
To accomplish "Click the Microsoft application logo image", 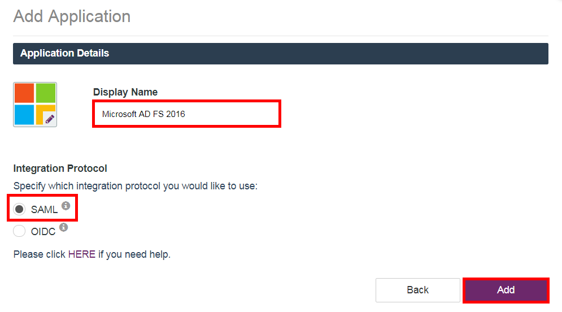I will click(35, 105).
